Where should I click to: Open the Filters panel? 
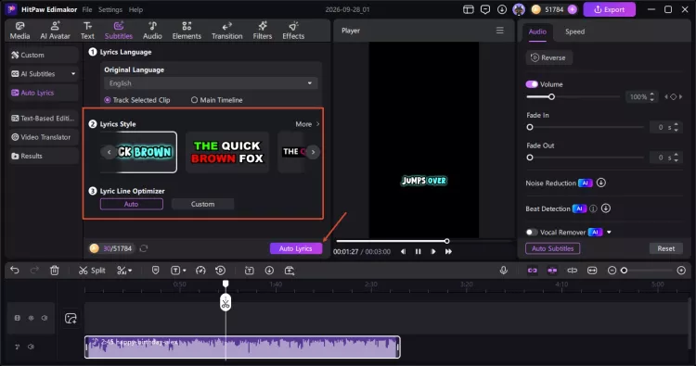point(263,31)
